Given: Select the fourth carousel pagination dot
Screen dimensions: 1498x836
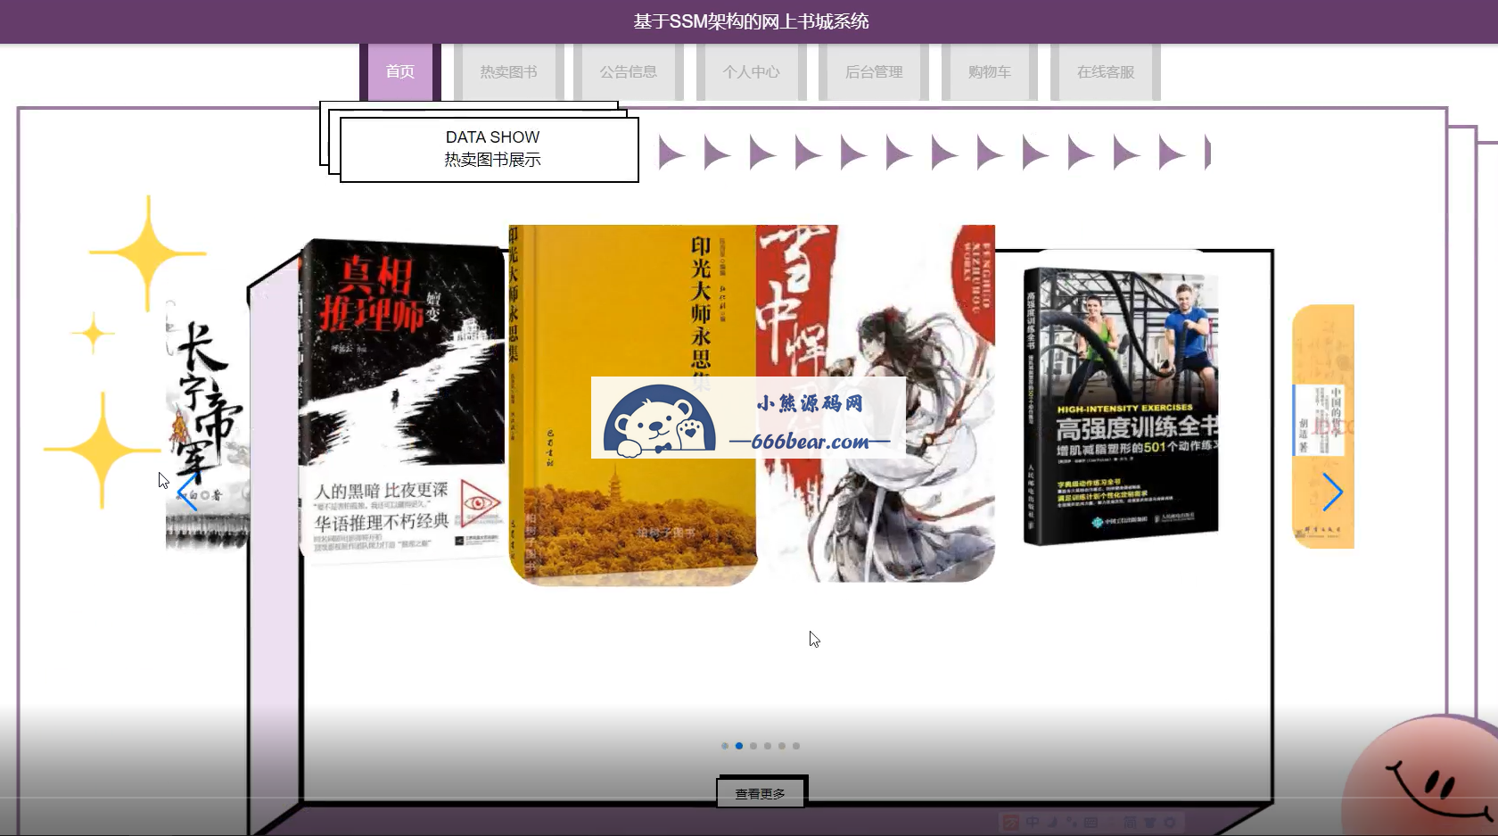Looking at the screenshot, I should pyautogui.click(x=768, y=746).
